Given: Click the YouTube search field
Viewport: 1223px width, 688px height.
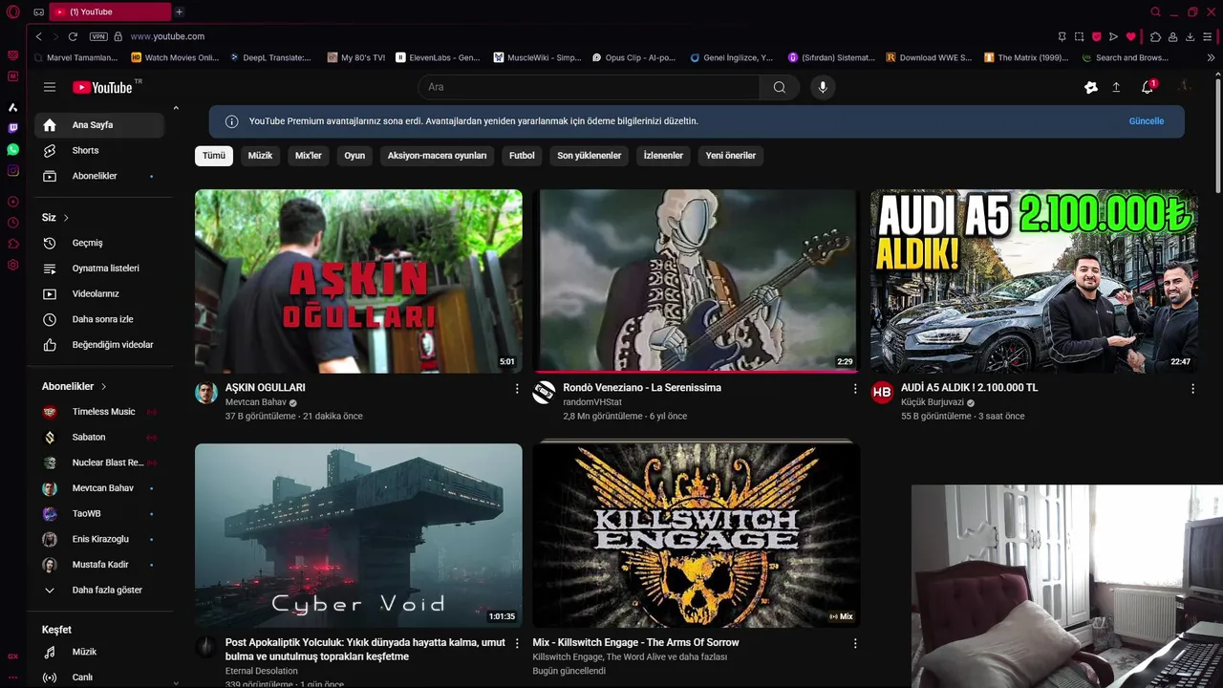Looking at the screenshot, I should (x=589, y=87).
